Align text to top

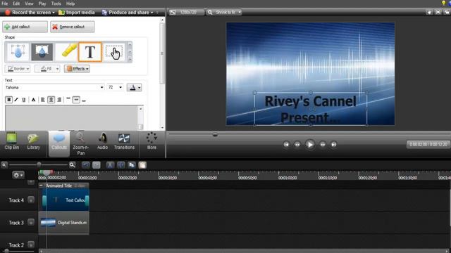click(68, 100)
